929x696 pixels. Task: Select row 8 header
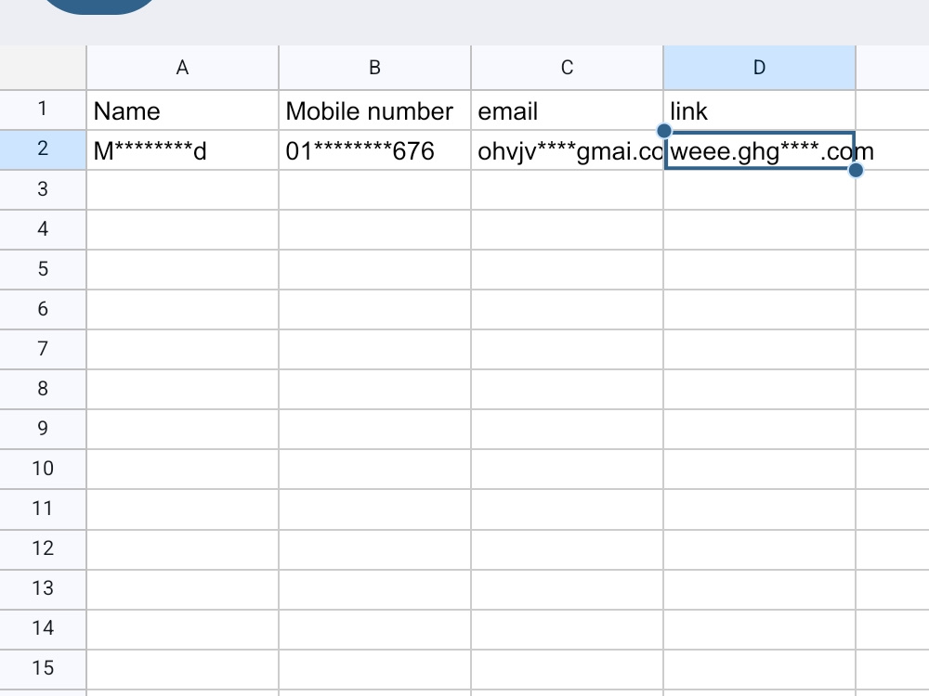pyautogui.click(x=43, y=389)
